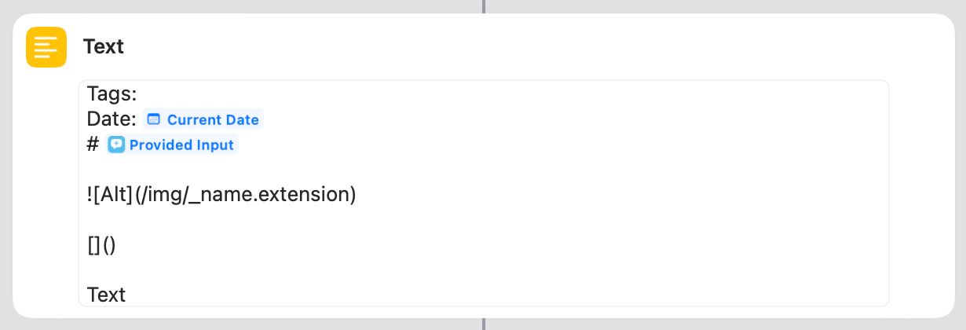
Task: Click the _name.extension filename text
Action: [x=267, y=195]
